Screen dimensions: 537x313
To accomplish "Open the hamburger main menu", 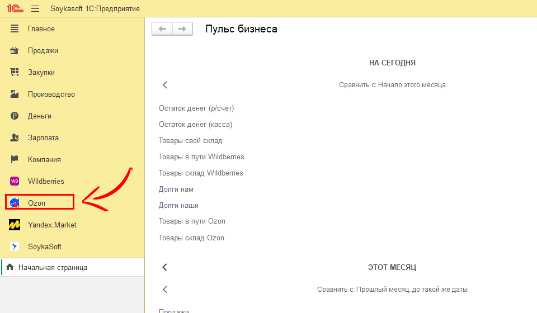I will point(35,9).
